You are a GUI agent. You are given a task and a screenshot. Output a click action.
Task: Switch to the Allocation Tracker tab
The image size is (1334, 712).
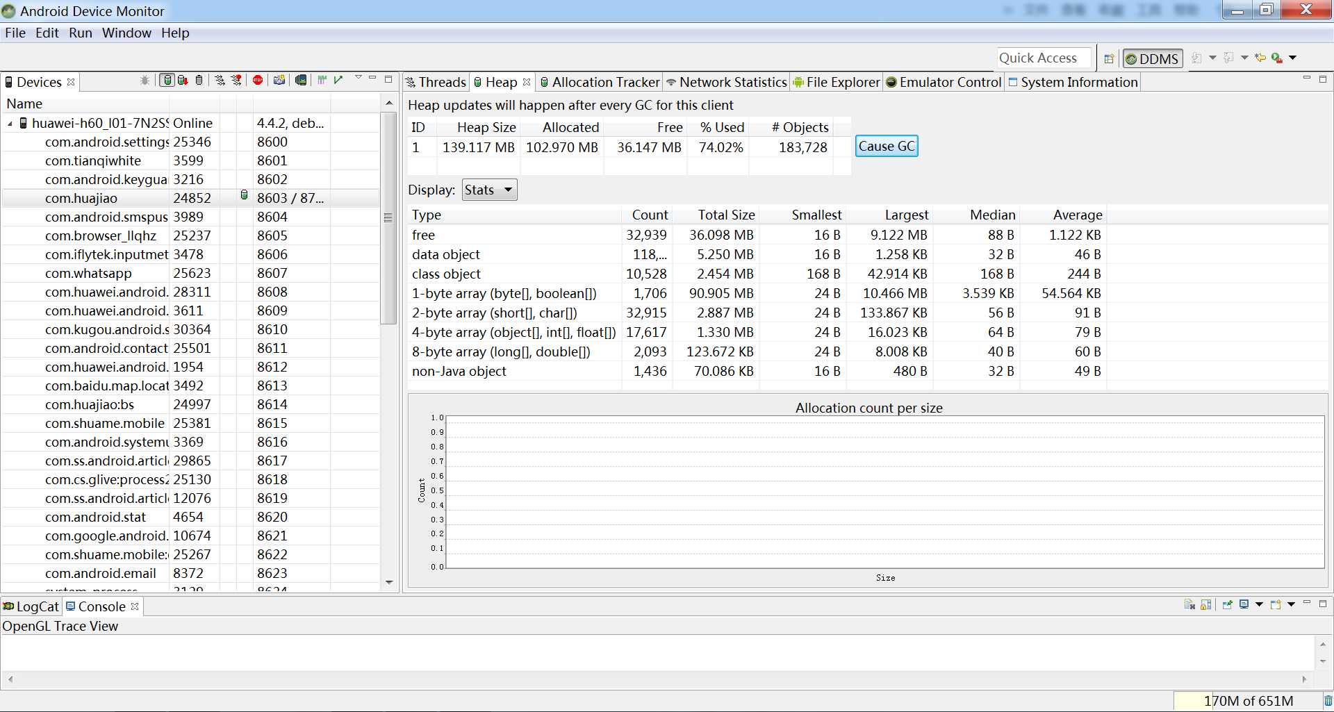tap(600, 82)
